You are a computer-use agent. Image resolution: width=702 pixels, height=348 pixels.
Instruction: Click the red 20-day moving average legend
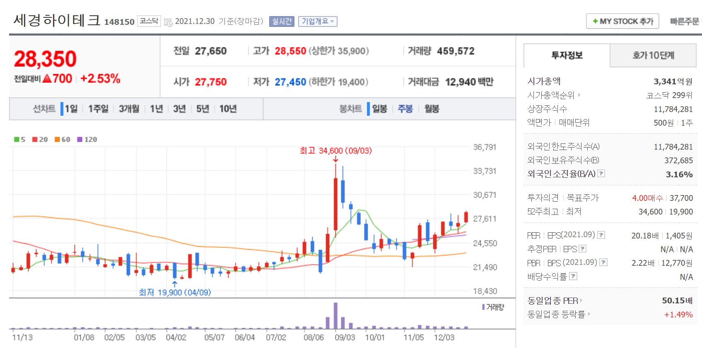[x=40, y=139]
